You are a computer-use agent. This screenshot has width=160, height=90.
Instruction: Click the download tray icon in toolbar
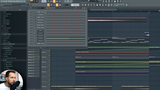coord(109,5)
